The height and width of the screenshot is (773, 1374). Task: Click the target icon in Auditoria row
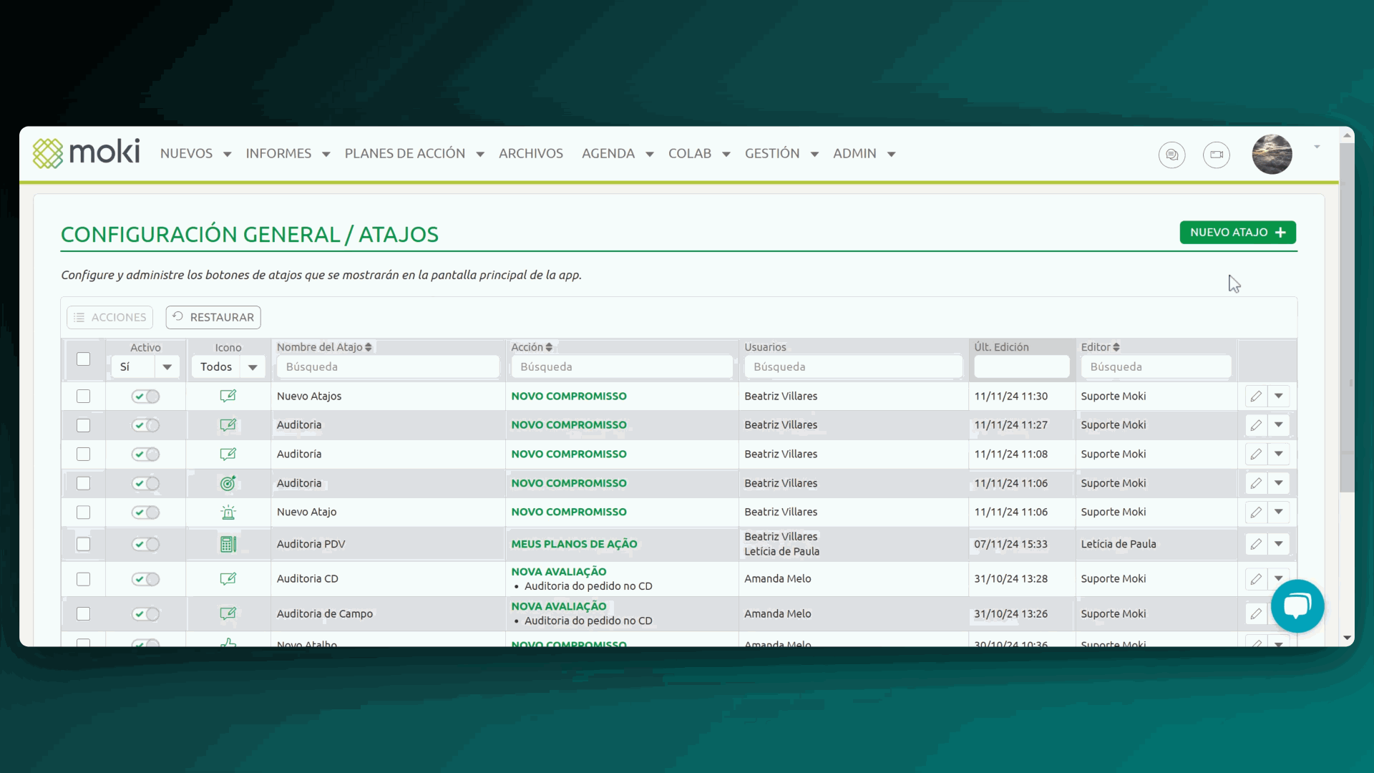[x=228, y=483]
